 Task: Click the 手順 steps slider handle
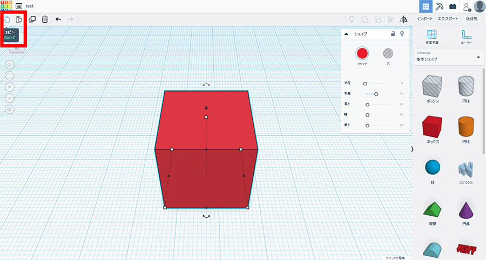tap(376, 94)
